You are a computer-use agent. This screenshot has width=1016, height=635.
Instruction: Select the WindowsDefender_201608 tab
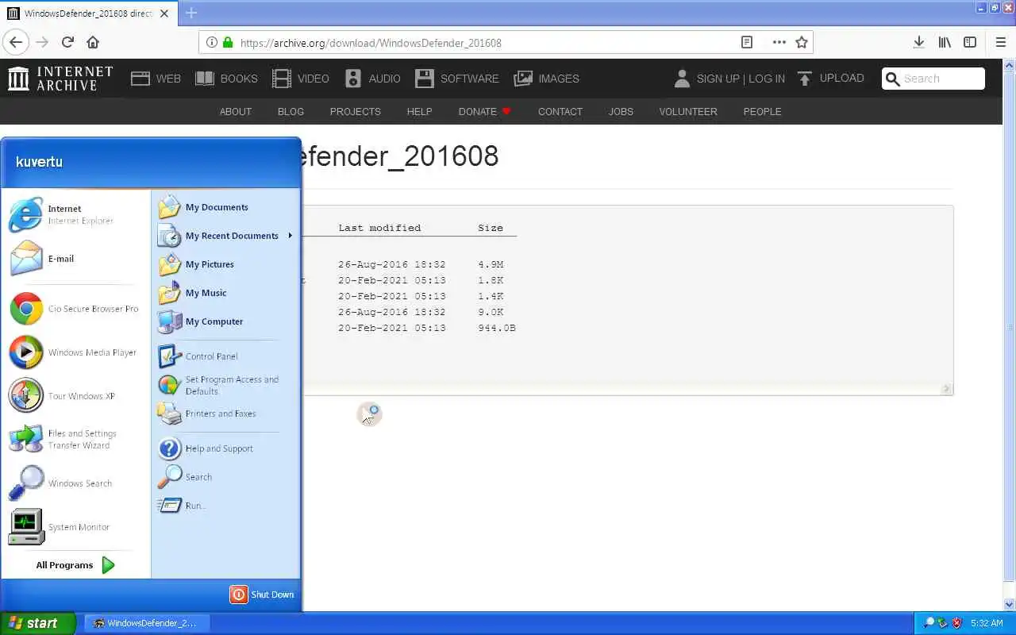pos(89,13)
